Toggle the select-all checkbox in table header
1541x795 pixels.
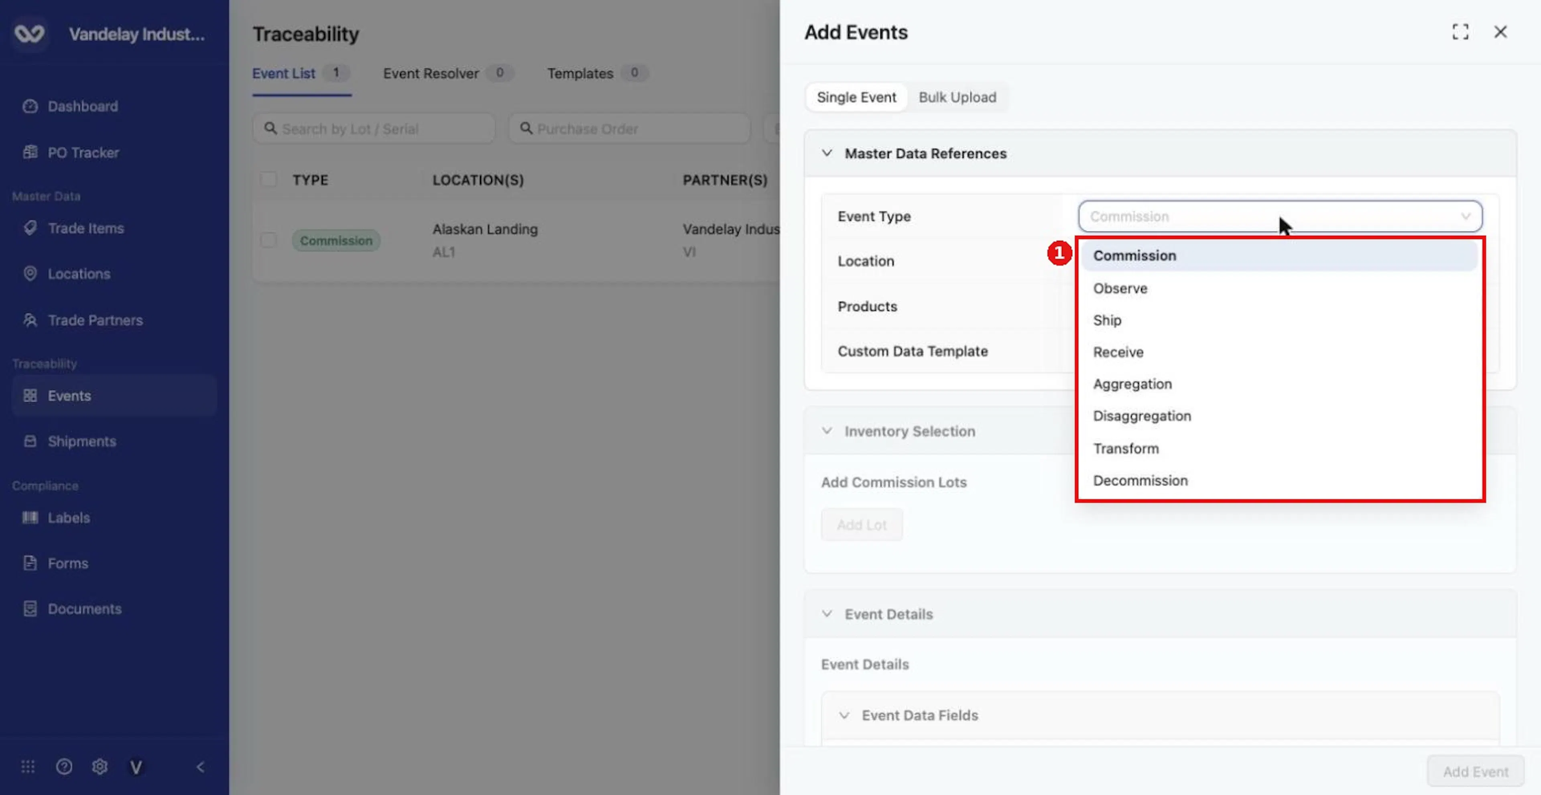[268, 179]
